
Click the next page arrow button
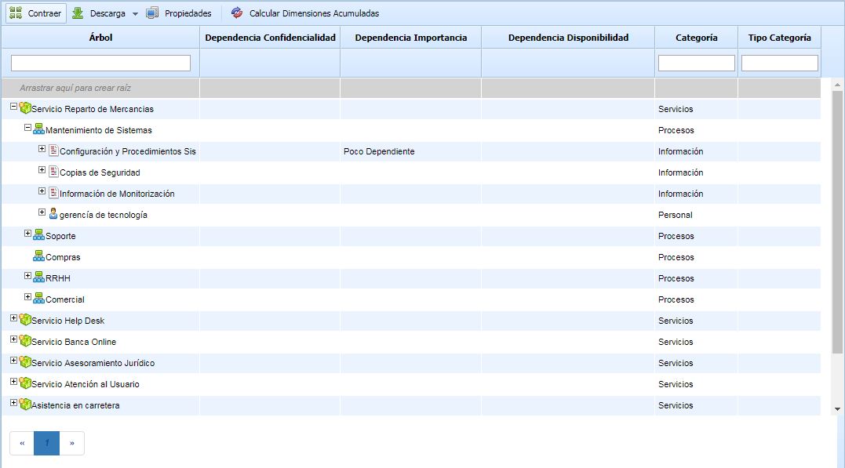71,443
